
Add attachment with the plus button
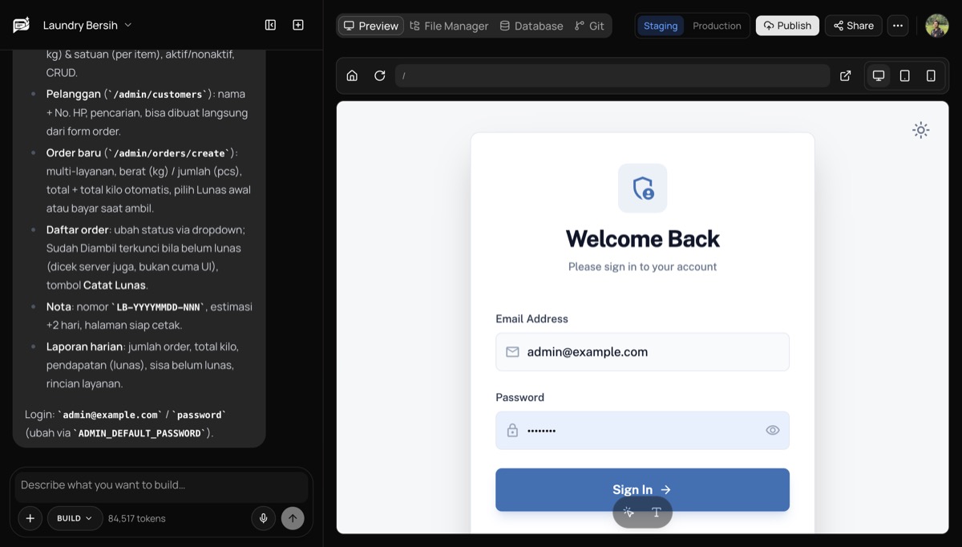click(30, 518)
